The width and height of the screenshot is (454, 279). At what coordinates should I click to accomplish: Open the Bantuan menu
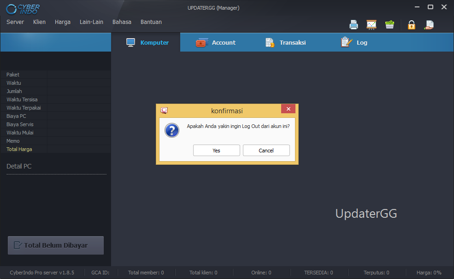click(151, 22)
